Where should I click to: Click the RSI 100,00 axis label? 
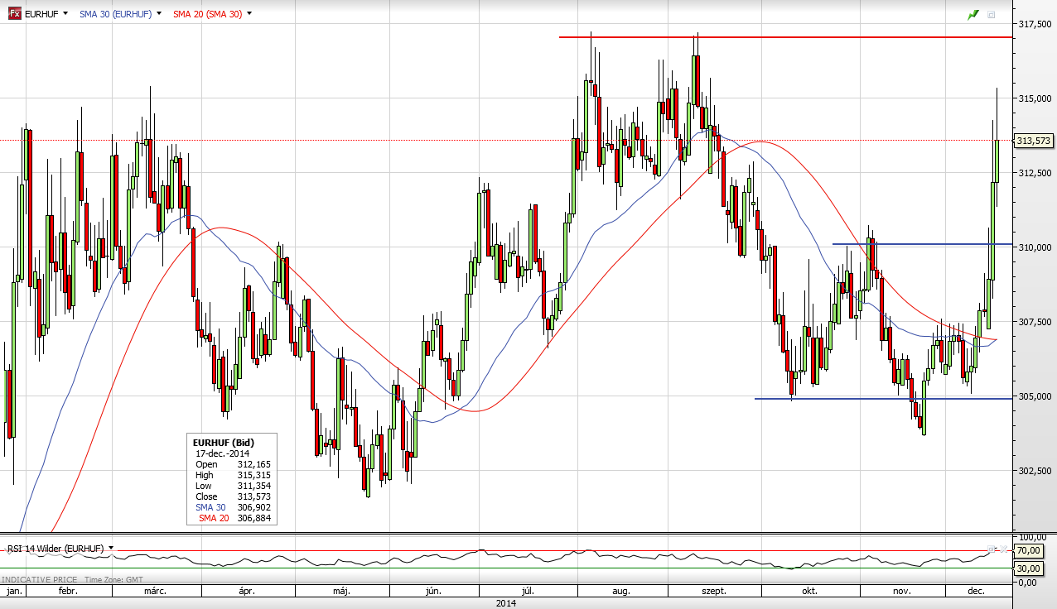tap(1032, 539)
